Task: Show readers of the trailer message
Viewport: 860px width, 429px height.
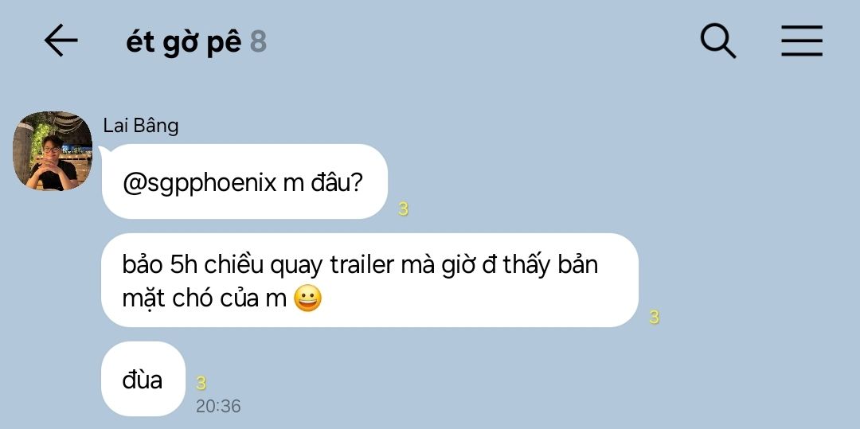Action: 654,317
